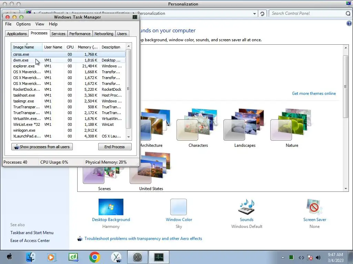The image size is (353, 264).
Task: Select the taskhost.exe process row
Action: click(68, 95)
